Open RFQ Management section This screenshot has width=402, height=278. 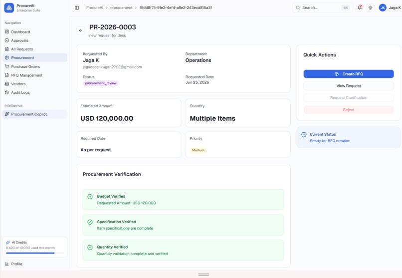tap(35, 75)
